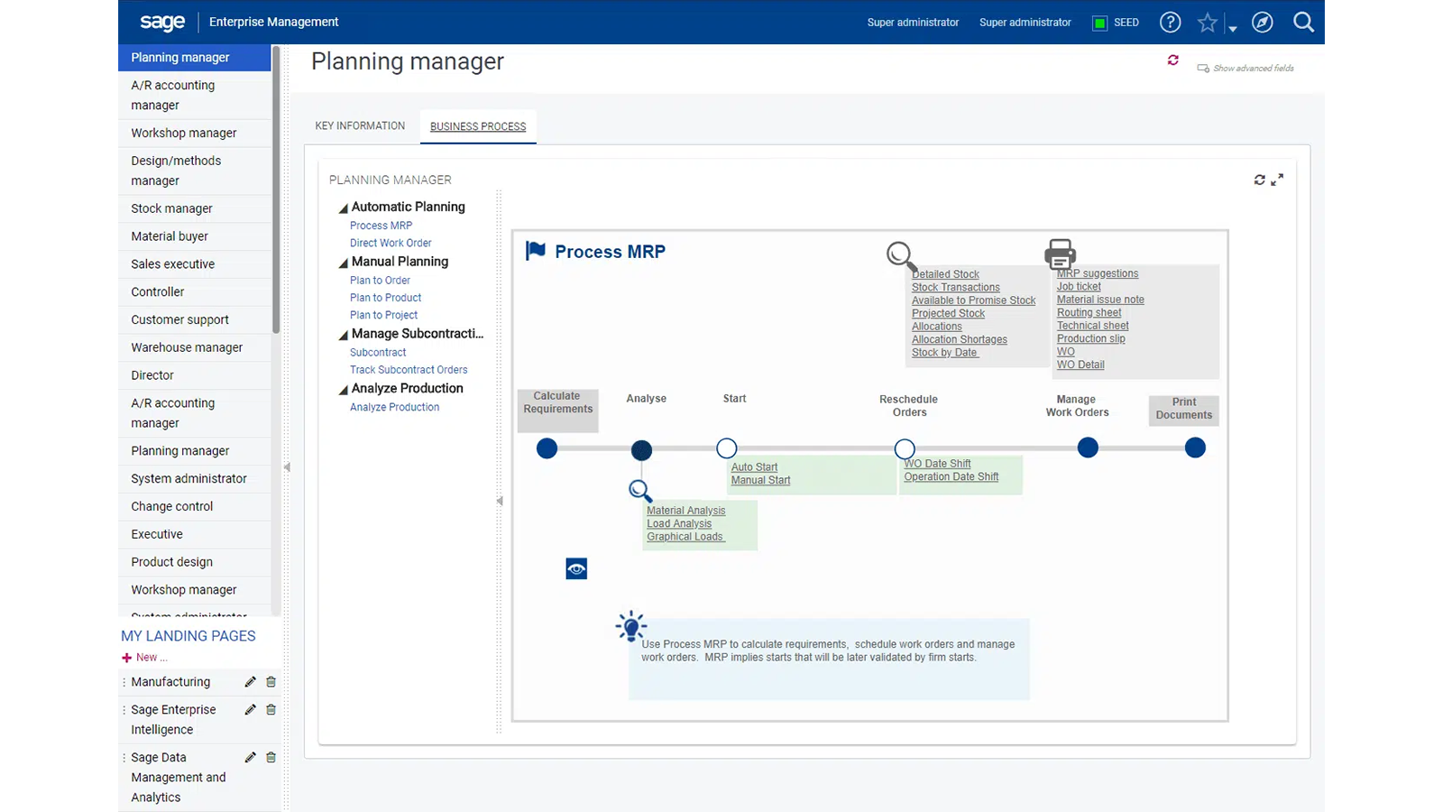
Task: Click the red refresh page icon
Action: point(1172,60)
